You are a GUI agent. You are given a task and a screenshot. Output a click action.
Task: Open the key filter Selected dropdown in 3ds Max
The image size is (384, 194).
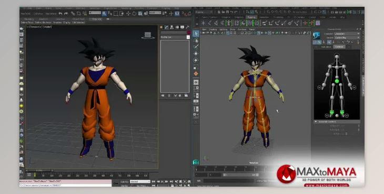click(140, 181)
